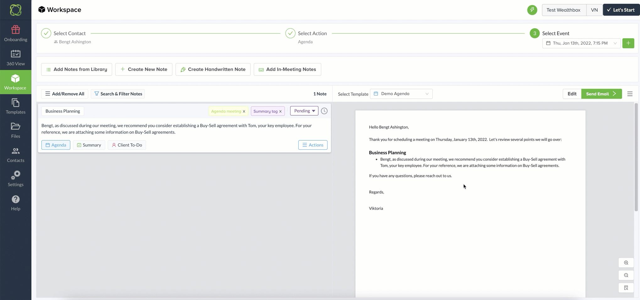
Task: Open the event date dropdown
Action: [581, 43]
